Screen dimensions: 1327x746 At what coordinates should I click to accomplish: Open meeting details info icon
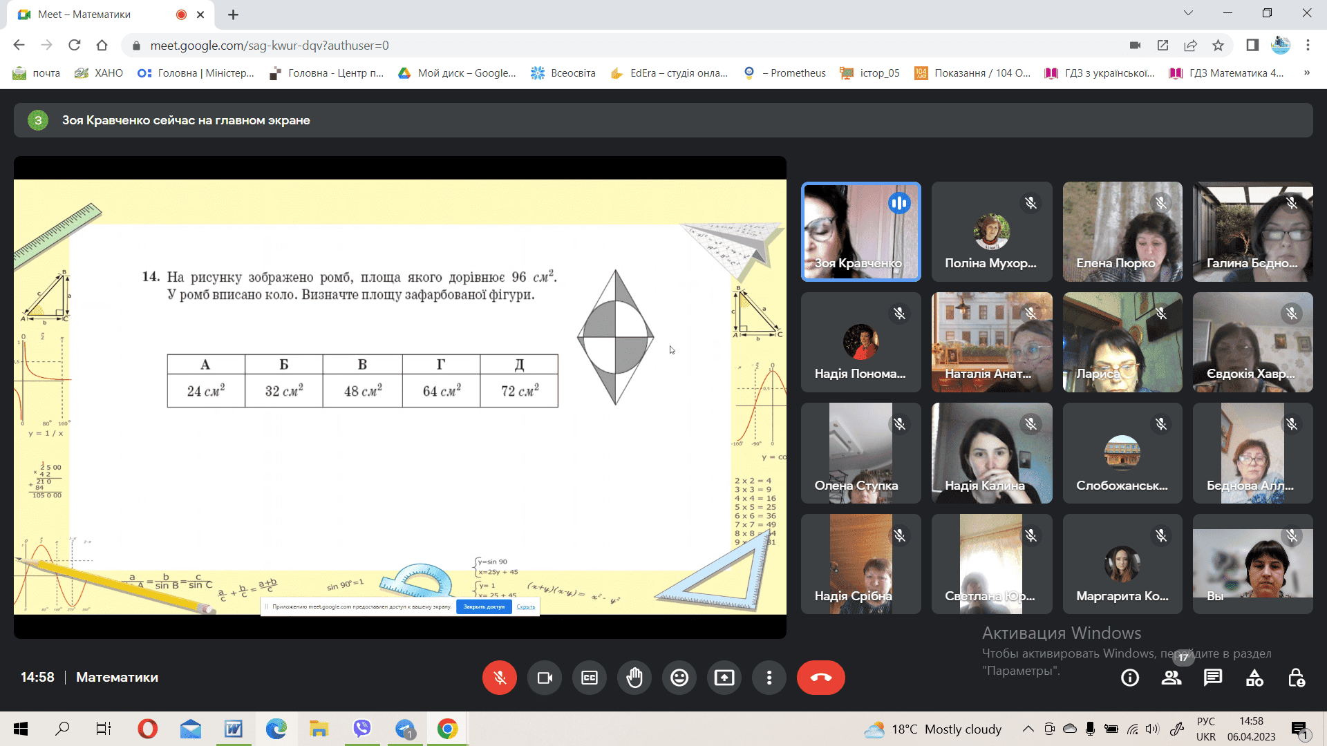1130,678
